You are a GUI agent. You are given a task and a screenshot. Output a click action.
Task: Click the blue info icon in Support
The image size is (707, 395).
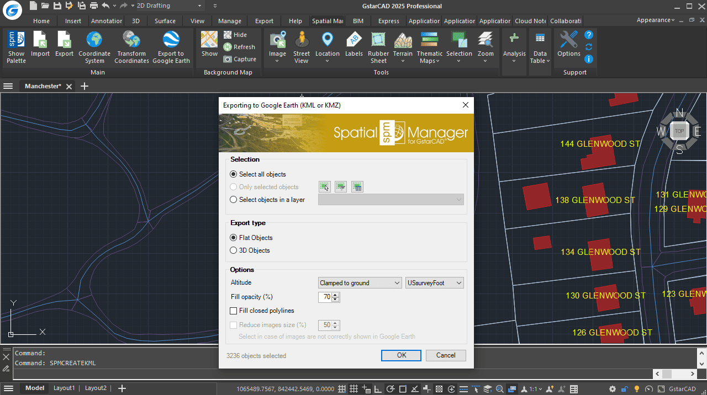[589, 58]
